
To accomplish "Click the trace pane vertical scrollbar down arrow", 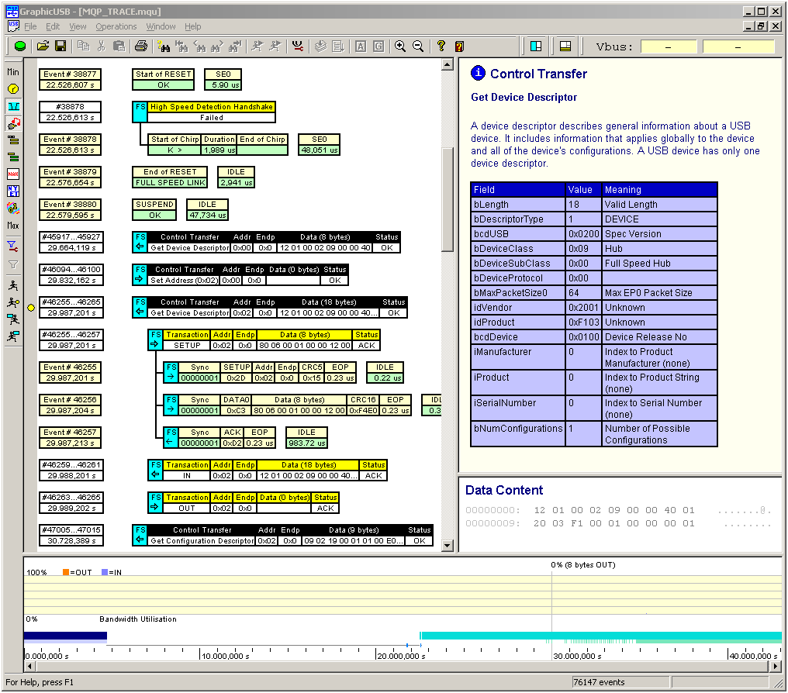I will click(x=447, y=546).
